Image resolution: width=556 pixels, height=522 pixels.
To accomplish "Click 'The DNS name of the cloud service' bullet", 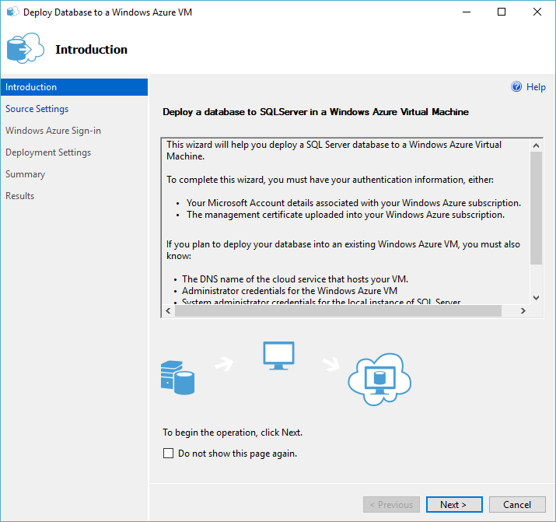I will [295, 279].
